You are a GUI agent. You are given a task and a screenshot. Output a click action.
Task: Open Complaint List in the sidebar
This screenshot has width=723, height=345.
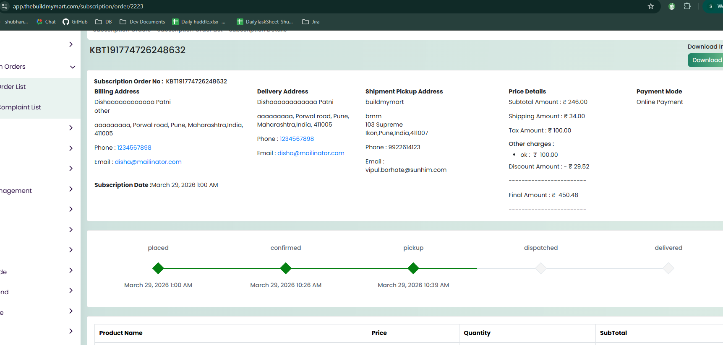(x=20, y=107)
